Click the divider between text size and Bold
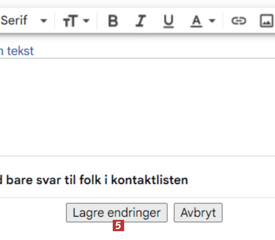The height and width of the screenshot is (240, 275). coord(97,21)
